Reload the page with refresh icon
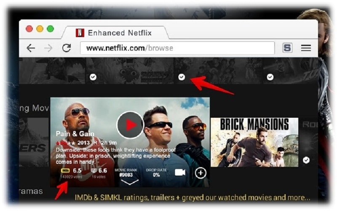Screen dimensions: 337x211 click(x=67, y=48)
